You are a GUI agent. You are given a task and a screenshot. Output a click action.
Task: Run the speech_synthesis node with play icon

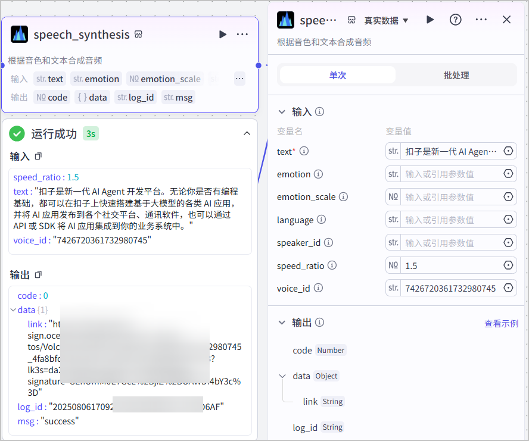[222, 35]
